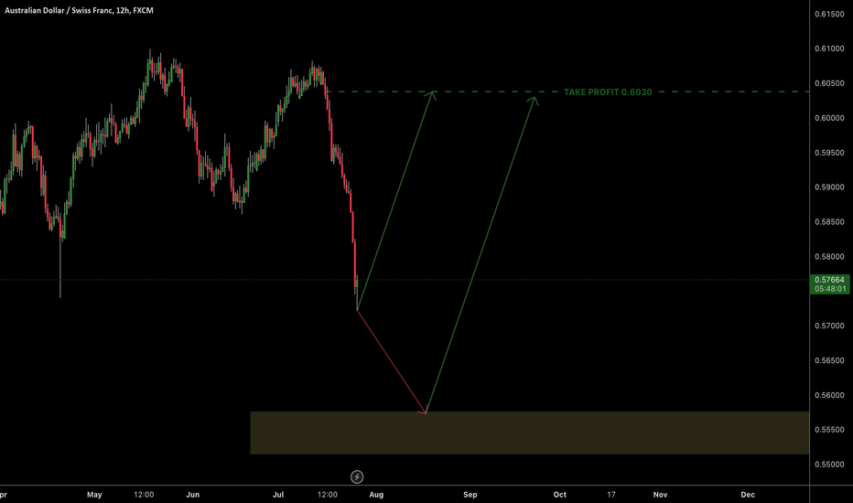The height and width of the screenshot is (503, 853).
Task: Click the 0.57000 price axis label
Action: click(x=829, y=326)
